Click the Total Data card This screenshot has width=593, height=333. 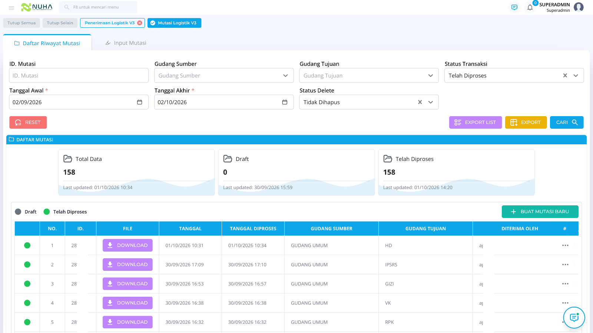[136, 172]
